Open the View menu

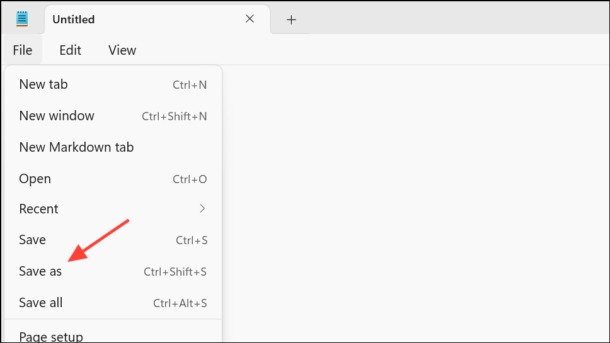coord(122,50)
